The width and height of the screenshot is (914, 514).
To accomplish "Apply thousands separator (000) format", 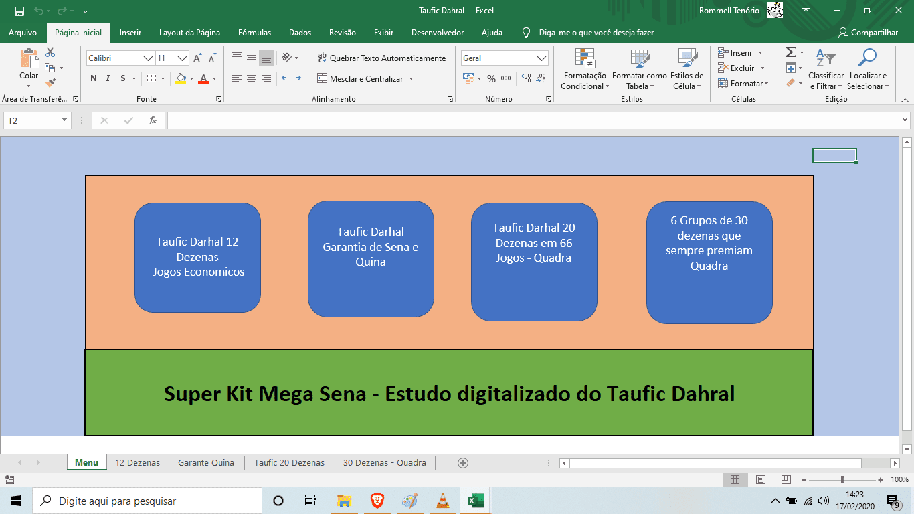I will 506,78.
